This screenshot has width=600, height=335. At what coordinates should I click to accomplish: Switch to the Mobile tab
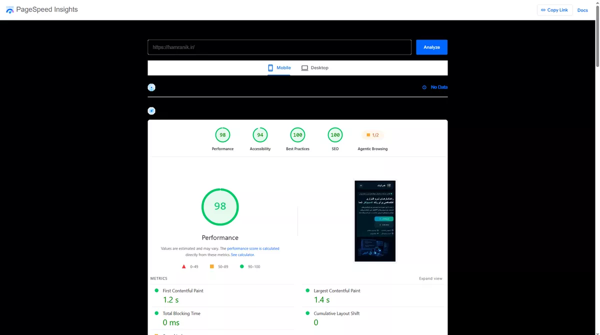(x=279, y=67)
